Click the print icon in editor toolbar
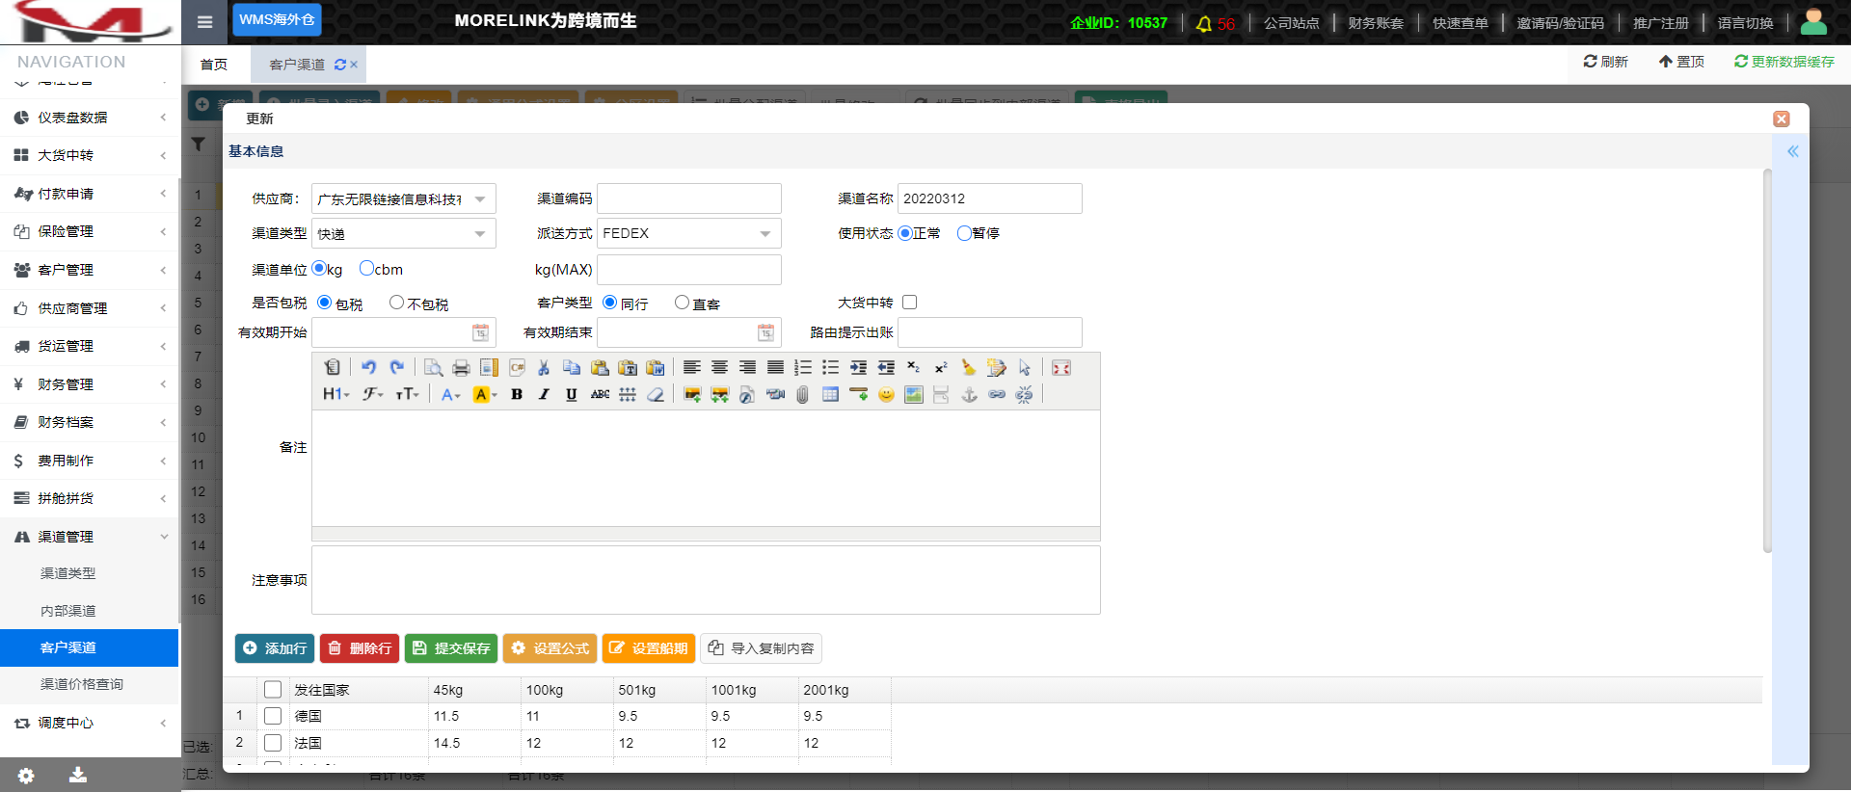 [461, 367]
